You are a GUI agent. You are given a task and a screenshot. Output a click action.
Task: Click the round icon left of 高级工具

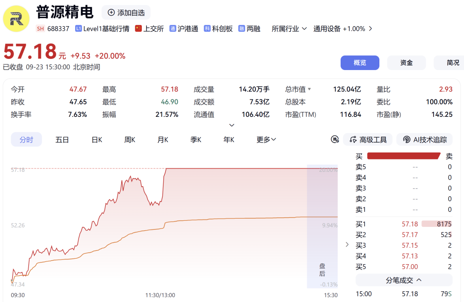(x=335, y=139)
